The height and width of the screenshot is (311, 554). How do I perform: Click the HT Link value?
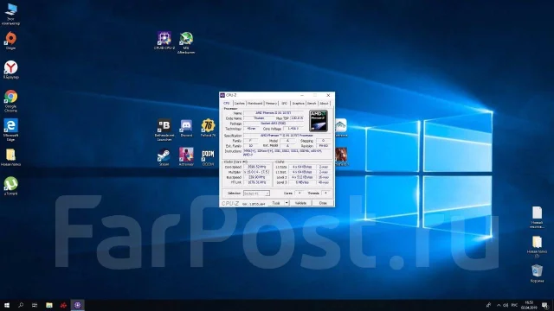tap(256, 182)
